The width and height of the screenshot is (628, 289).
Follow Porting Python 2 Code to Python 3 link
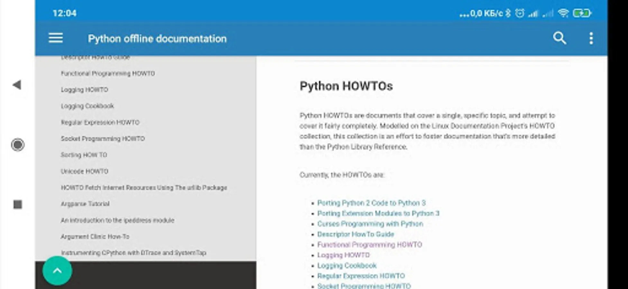pyautogui.click(x=371, y=203)
